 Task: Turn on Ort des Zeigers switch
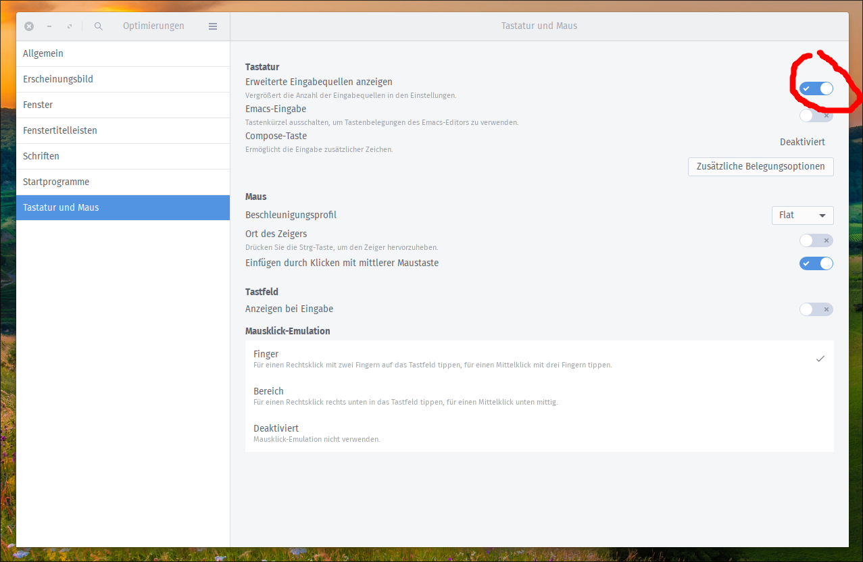click(x=816, y=240)
